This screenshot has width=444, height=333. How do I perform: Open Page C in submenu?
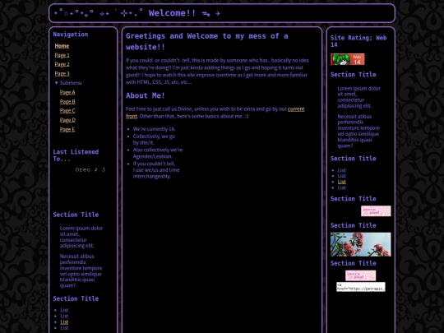click(x=67, y=111)
